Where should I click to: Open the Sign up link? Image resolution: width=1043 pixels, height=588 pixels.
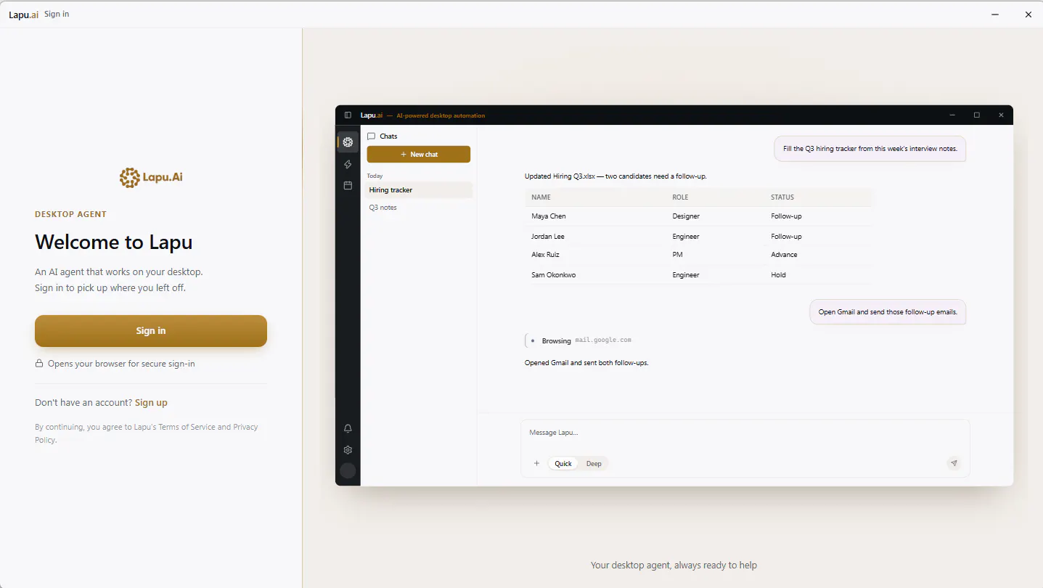point(151,403)
